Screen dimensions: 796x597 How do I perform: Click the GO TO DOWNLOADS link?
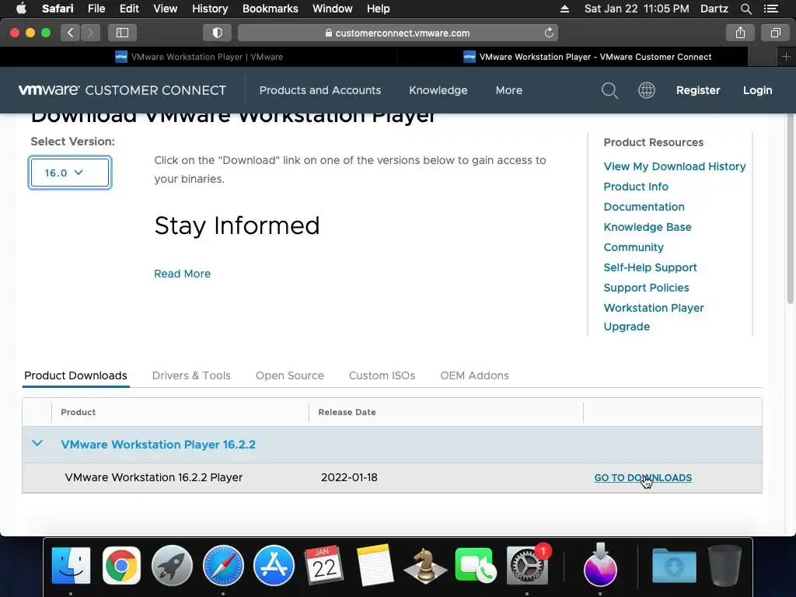[x=643, y=478]
